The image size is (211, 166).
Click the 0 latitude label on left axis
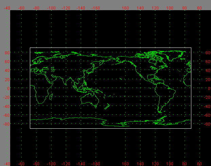(x=7, y=88)
